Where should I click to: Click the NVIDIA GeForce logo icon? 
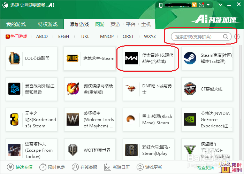[x=190, y=119]
